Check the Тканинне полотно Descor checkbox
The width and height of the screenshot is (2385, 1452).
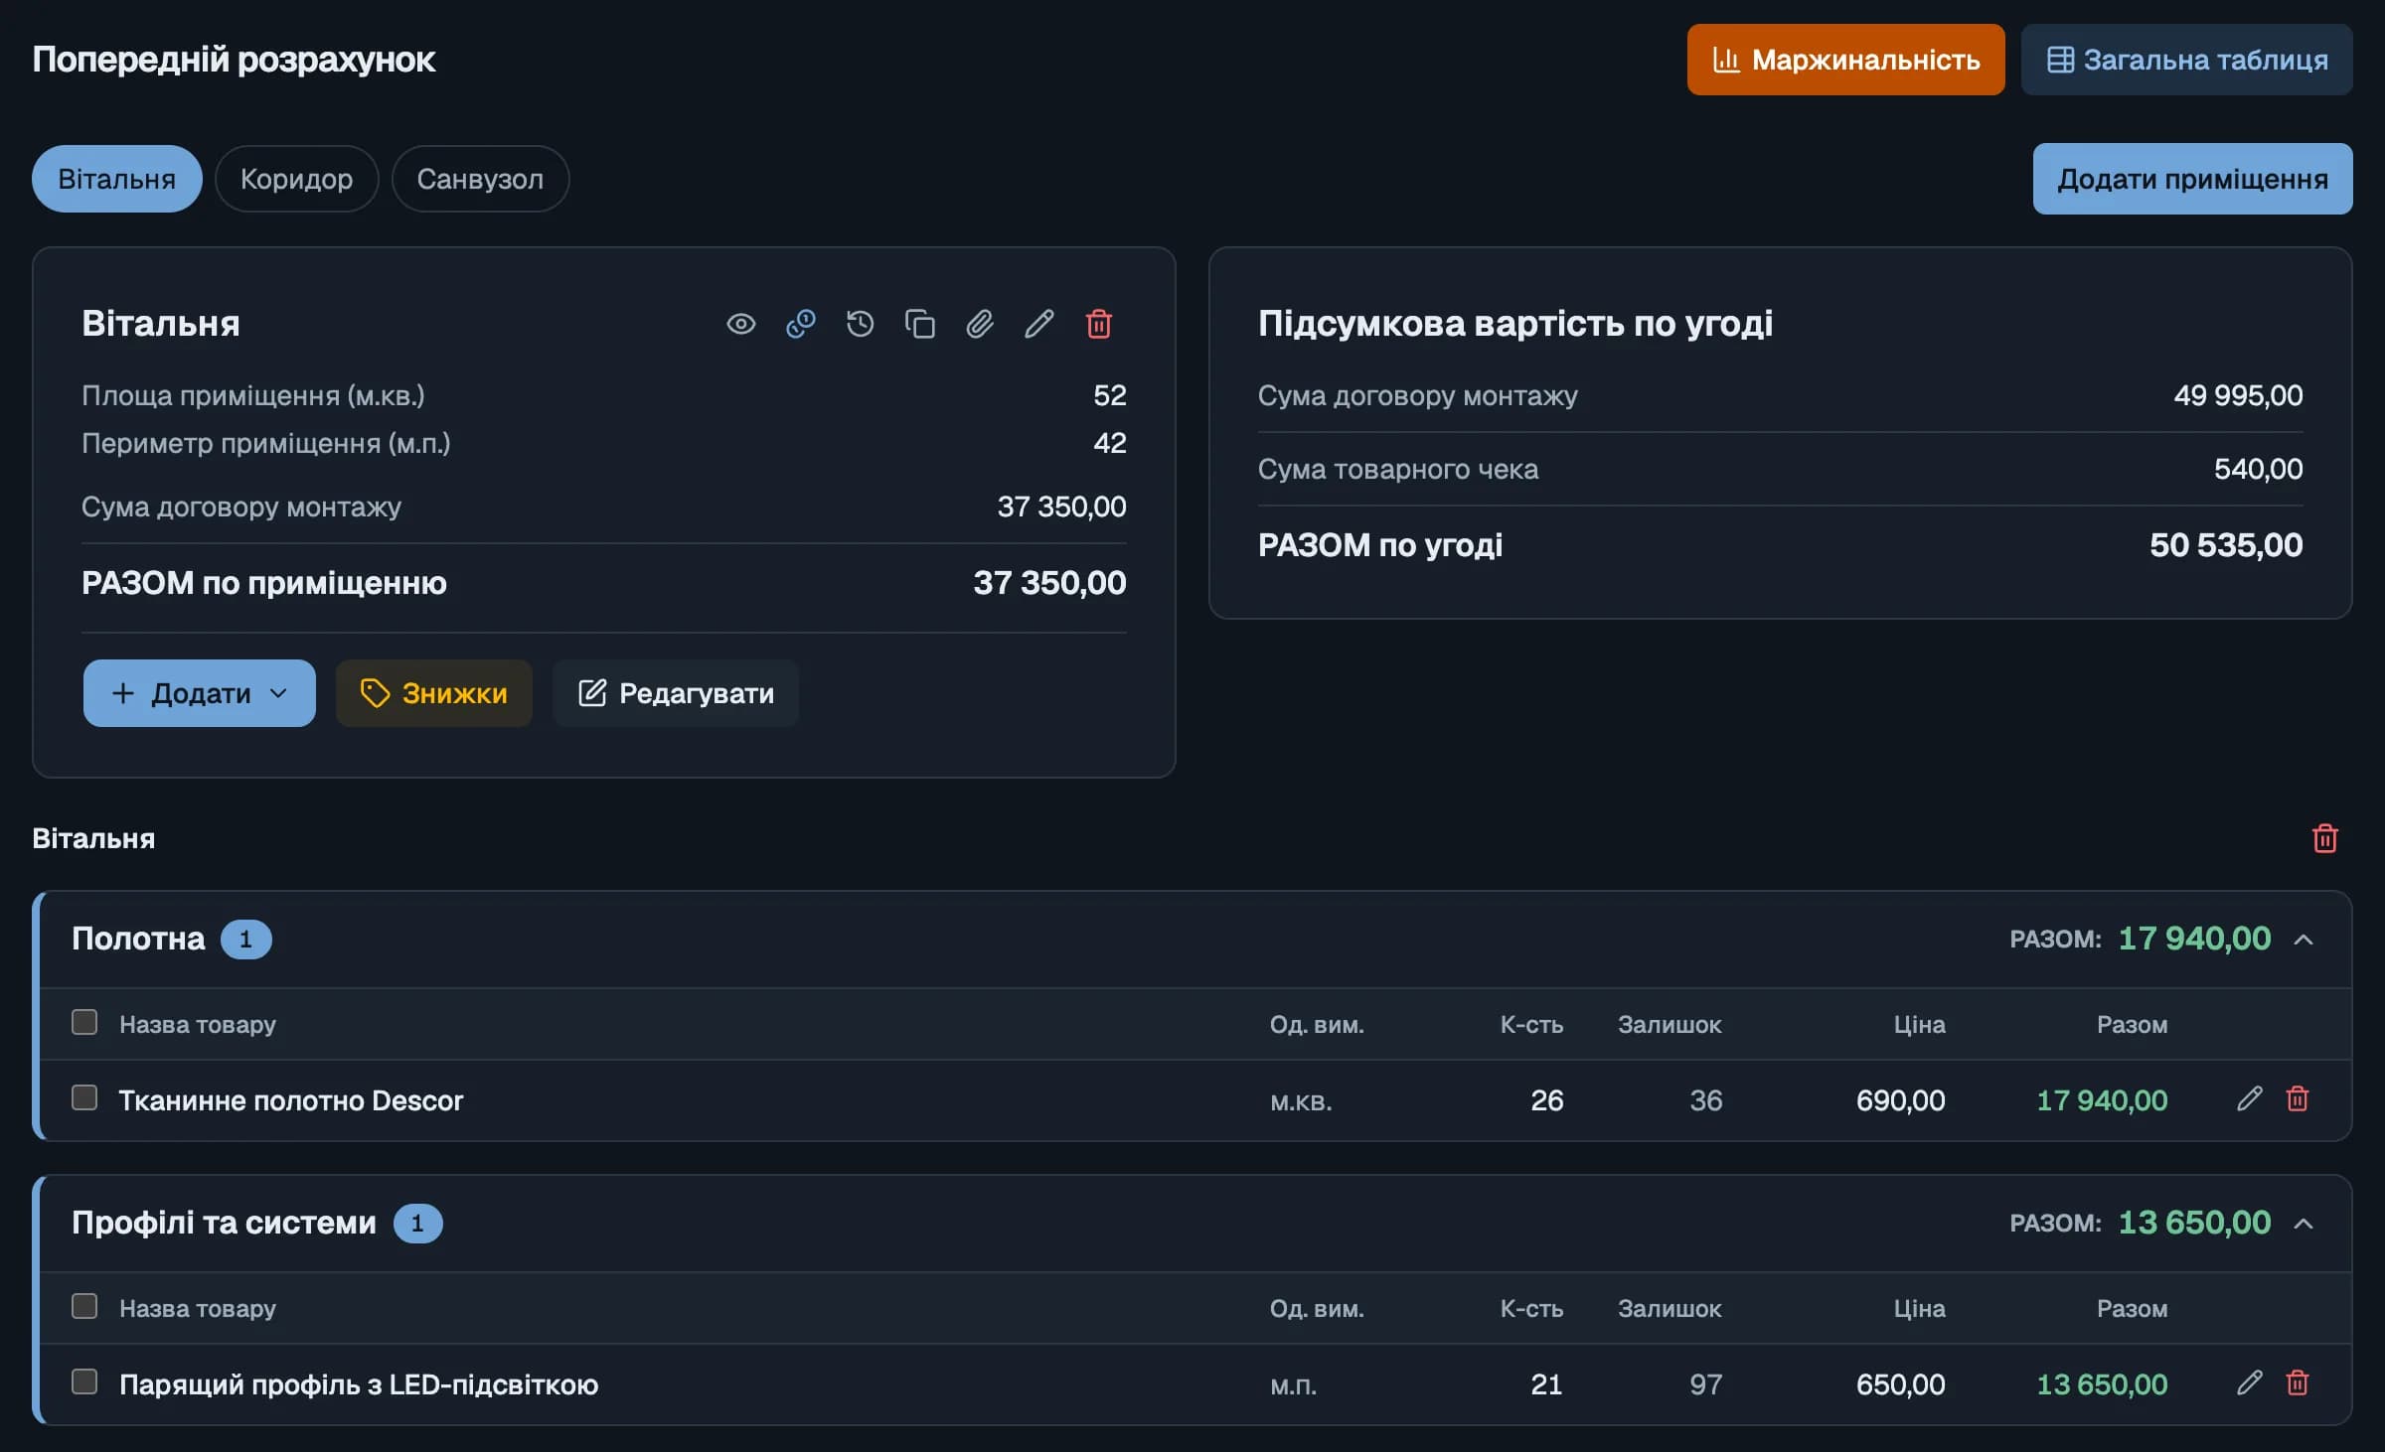[x=84, y=1097]
